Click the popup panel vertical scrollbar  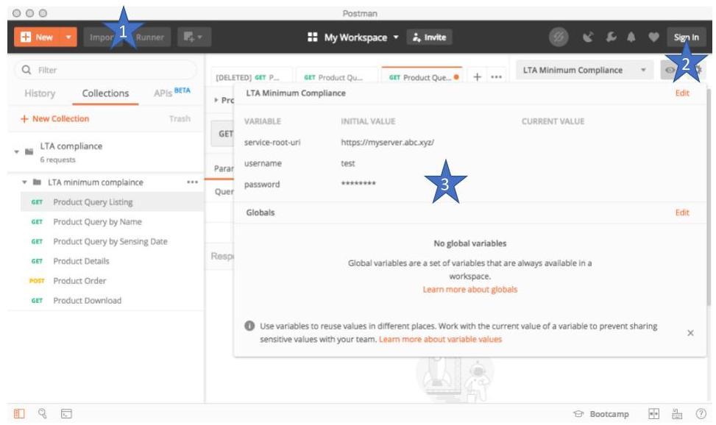(709, 196)
